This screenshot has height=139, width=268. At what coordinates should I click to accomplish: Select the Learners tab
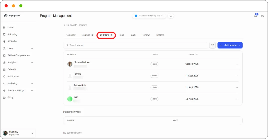tap(106, 35)
